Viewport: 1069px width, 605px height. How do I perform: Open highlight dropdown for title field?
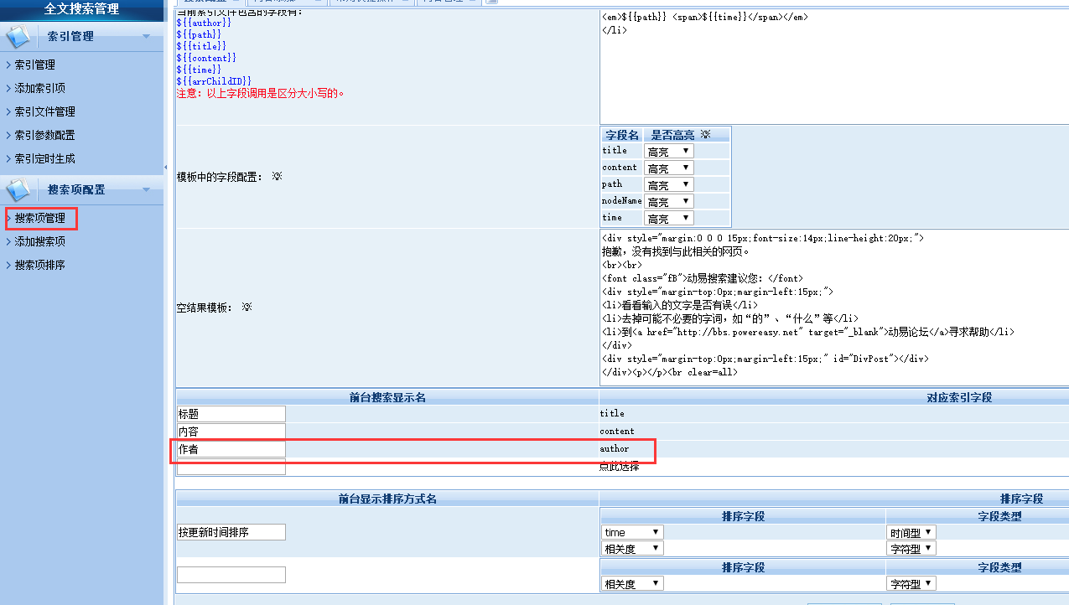coord(668,151)
